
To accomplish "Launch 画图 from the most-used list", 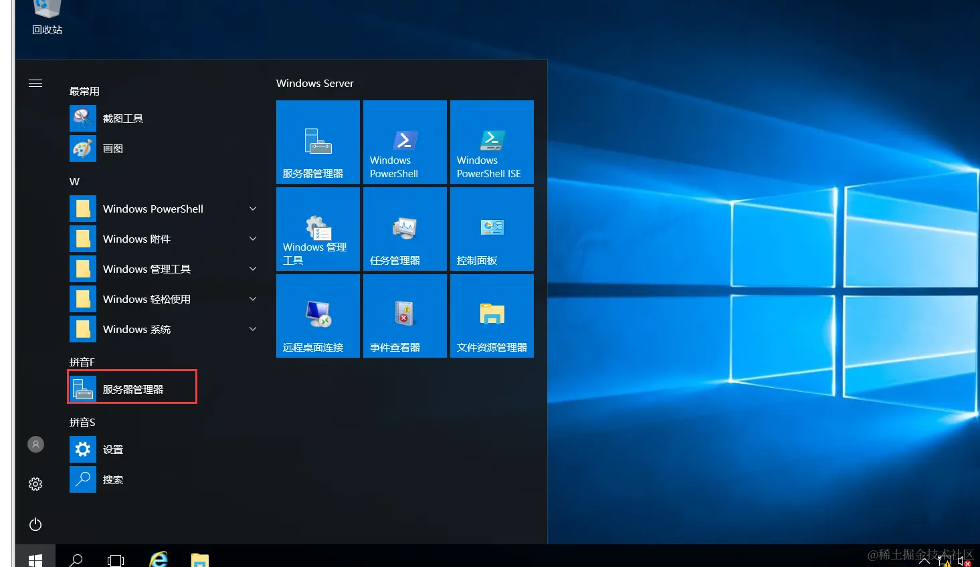I will [164, 148].
